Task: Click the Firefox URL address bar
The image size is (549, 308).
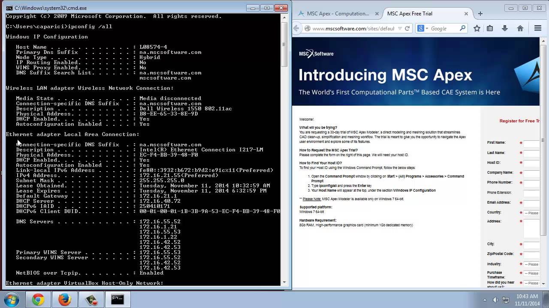Action: click(x=353, y=29)
